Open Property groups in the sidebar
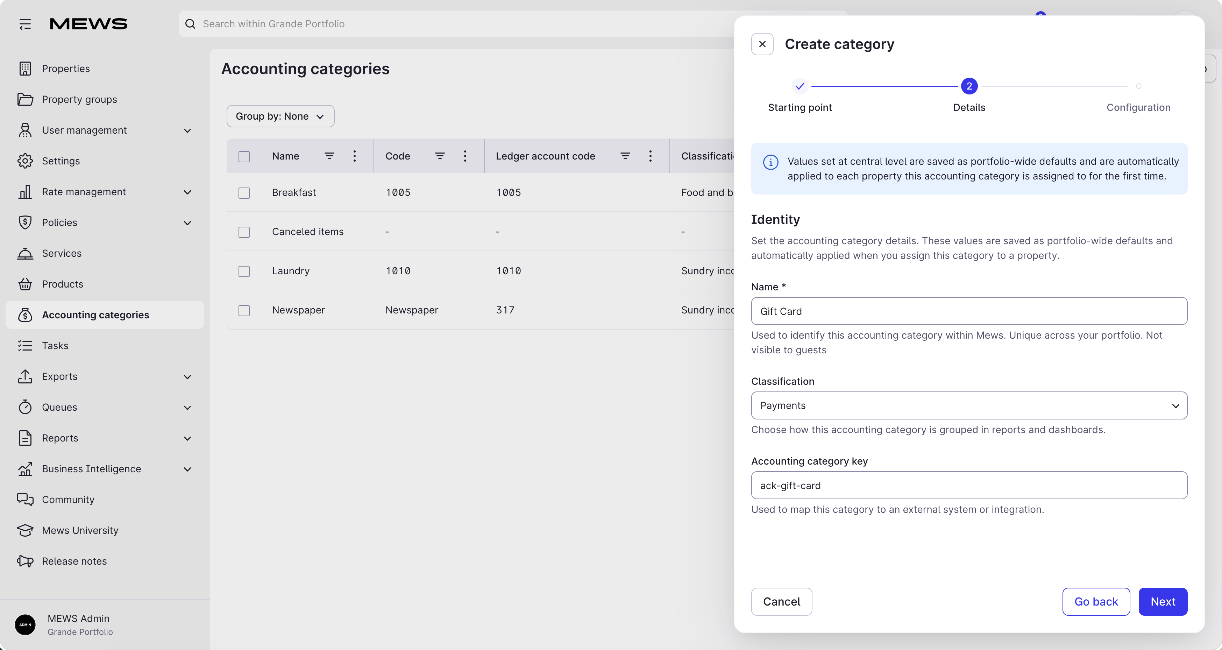Image resolution: width=1222 pixels, height=650 pixels. click(x=105, y=99)
